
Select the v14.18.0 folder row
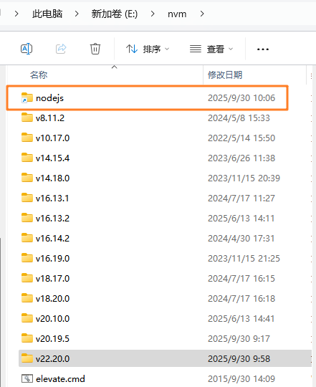coord(166,178)
